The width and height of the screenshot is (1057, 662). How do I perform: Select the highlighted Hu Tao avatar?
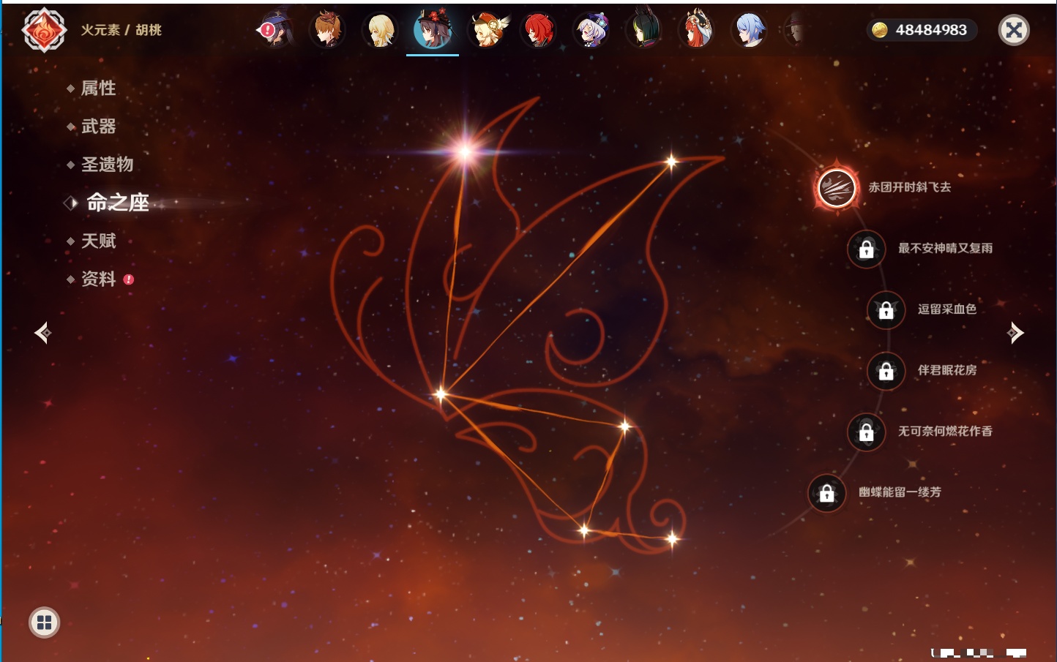coord(433,30)
